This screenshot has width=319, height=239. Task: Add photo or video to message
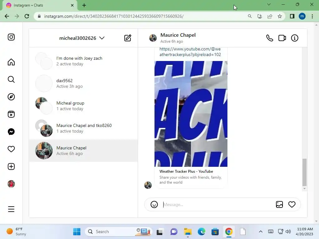[279, 204]
